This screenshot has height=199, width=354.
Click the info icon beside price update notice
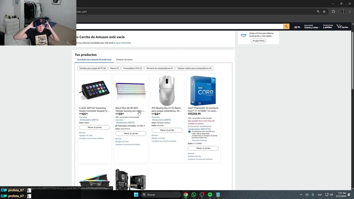189,132
